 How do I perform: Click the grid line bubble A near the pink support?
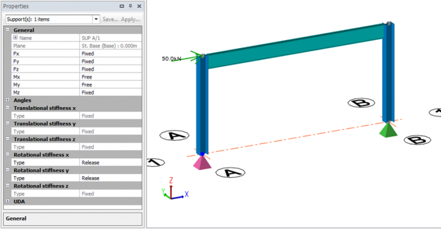[230, 173]
